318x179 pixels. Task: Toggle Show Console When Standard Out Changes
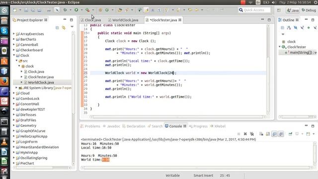pos(275,134)
